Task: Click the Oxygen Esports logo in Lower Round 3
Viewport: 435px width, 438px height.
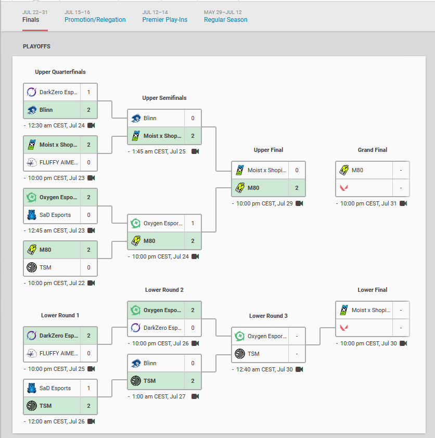Action: (240, 336)
